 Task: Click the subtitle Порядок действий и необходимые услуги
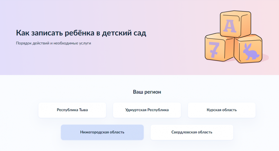coord(53,43)
